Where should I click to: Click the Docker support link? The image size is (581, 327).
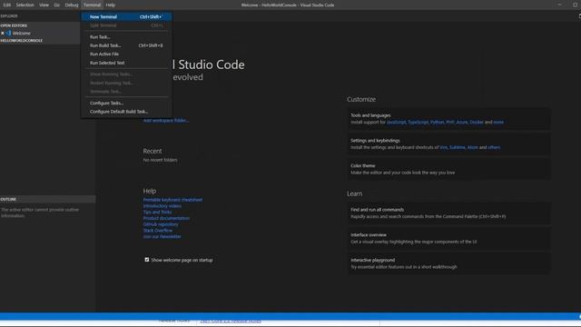click(477, 122)
